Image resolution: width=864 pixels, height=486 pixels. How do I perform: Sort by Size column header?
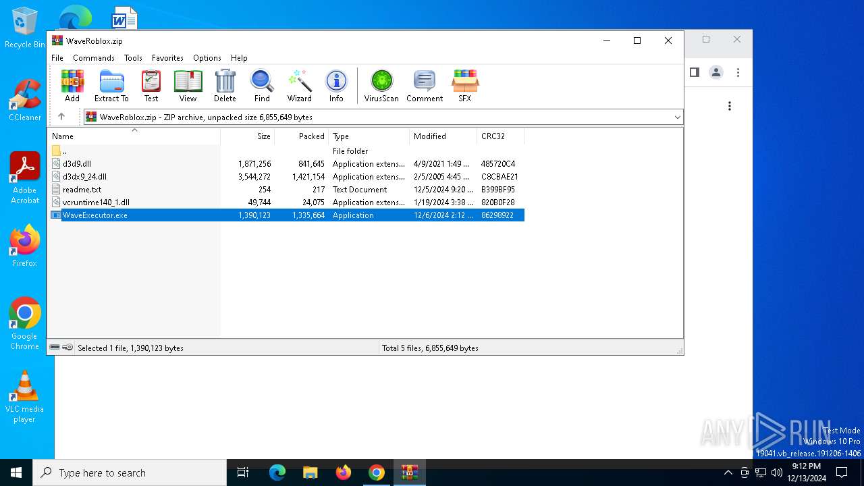247,136
